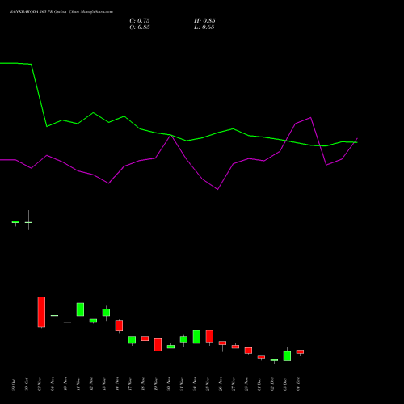Click the 01 Dec date label
Viewport: 404px width, 404px height.
point(259,385)
